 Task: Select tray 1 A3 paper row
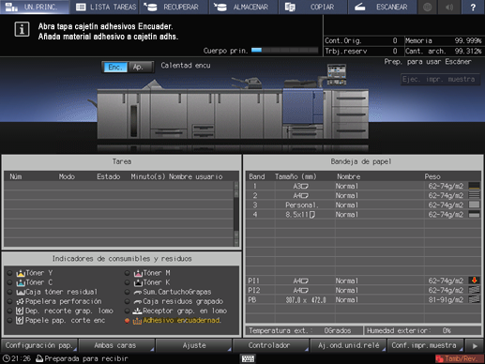click(364, 186)
